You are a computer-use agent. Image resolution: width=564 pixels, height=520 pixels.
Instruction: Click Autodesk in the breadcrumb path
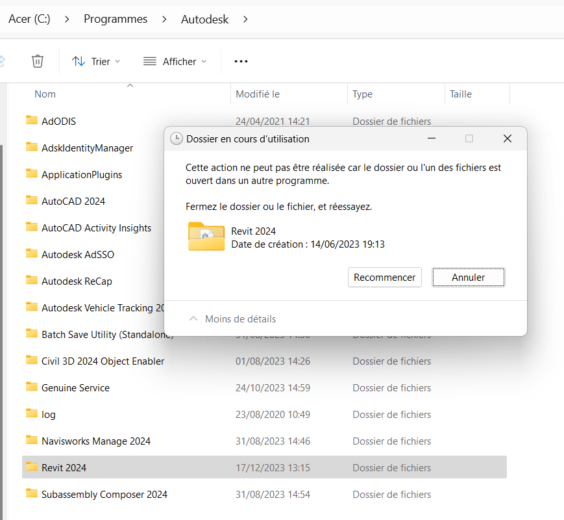point(204,19)
